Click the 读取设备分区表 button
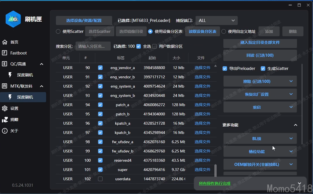This screenshot has width=313, height=194. (202, 31)
